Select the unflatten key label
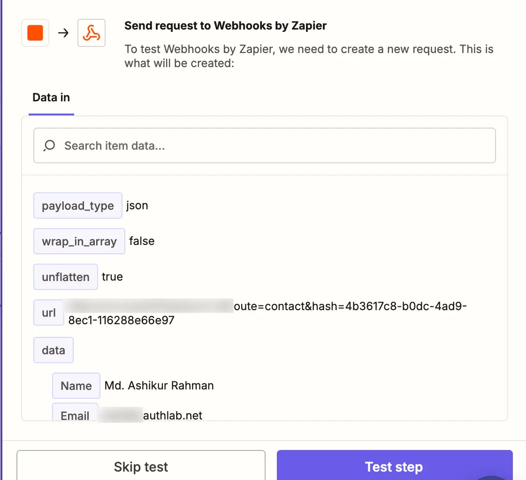Image resolution: width=526 pixels, height=480 pixels. point(66,277)
